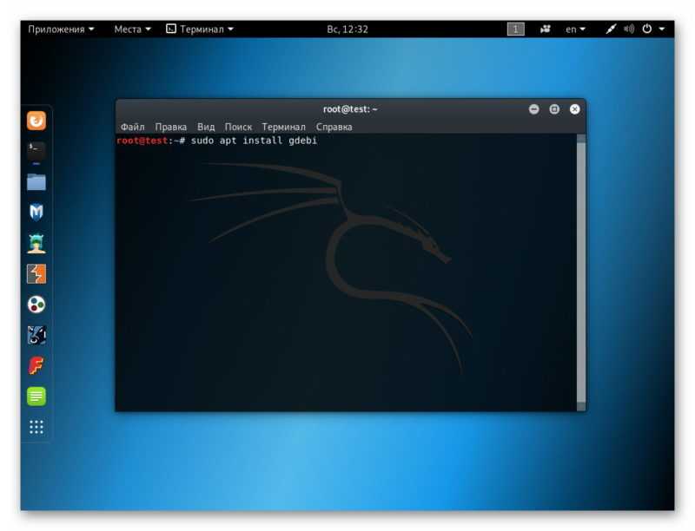695x531 pixels.
Task: Click the volume icon in top bar
Action: 629,29
